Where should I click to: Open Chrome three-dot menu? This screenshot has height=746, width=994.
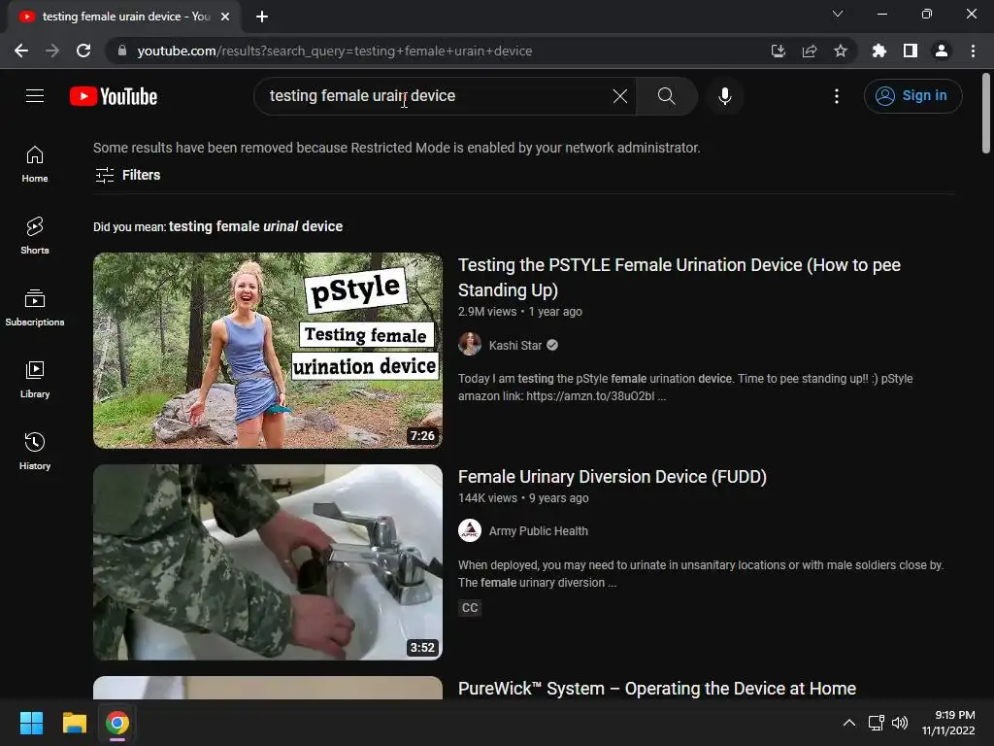pyautogui.click(x=973, y=51)
